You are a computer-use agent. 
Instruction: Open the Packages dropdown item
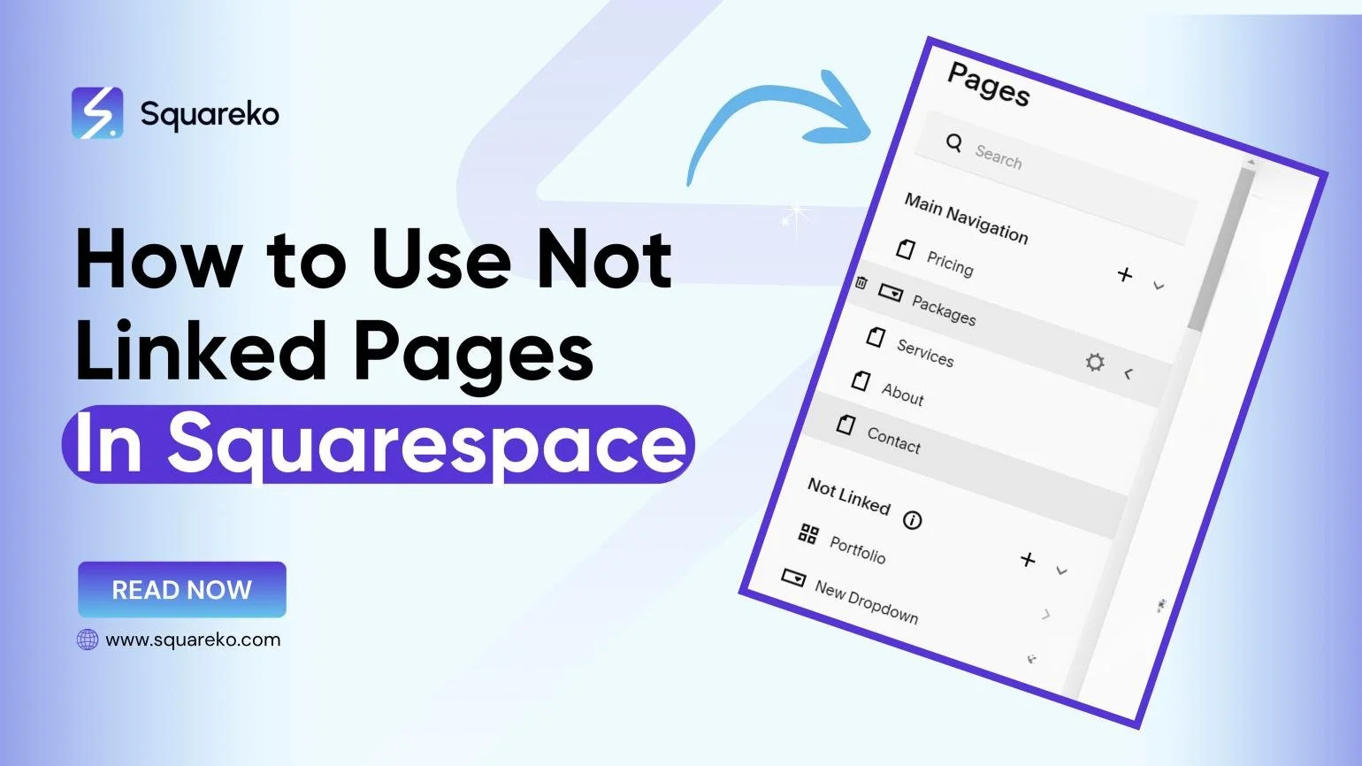coord(944,310)
